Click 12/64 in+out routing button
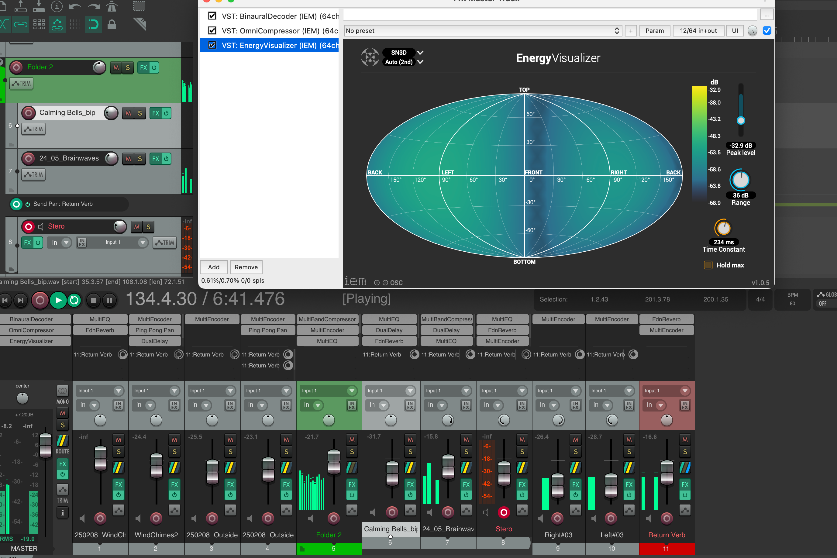 tap(699, 31)
